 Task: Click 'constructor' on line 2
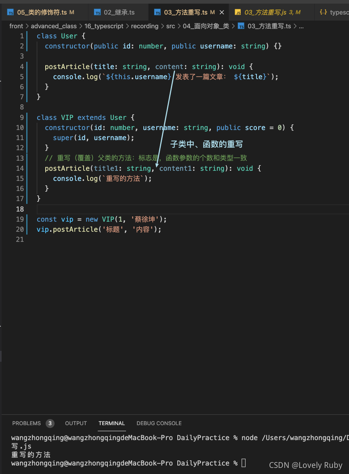67,46
